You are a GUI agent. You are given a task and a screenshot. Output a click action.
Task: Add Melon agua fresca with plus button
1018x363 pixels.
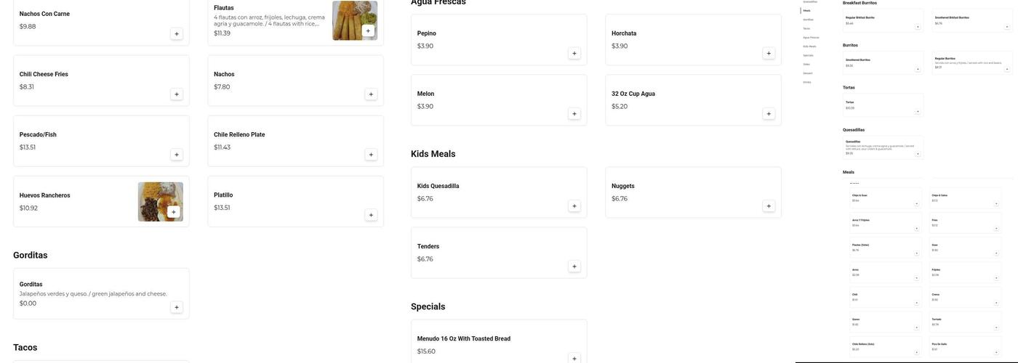574,114
